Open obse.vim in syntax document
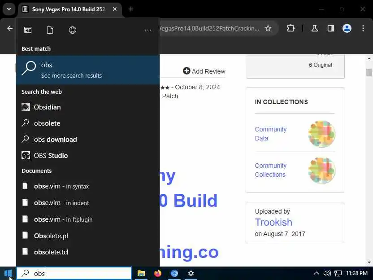This screenshot has height=280, width=373. pos(88,186)
